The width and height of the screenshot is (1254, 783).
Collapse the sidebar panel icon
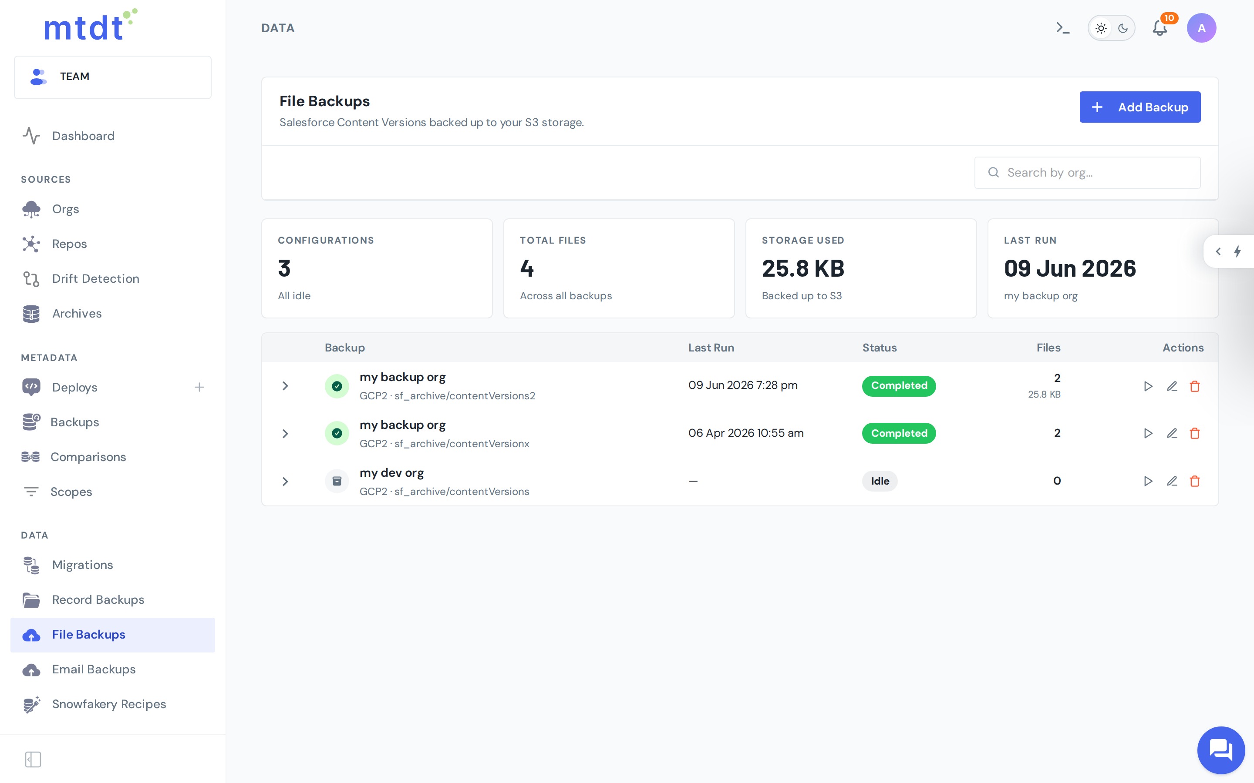(x=33, y=760)
